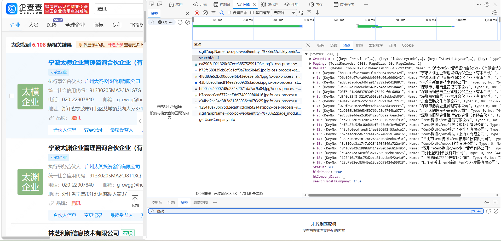Click the horizontal scrollbar under preview pane
Screen dimensions: 501x241
pos(384,195)
